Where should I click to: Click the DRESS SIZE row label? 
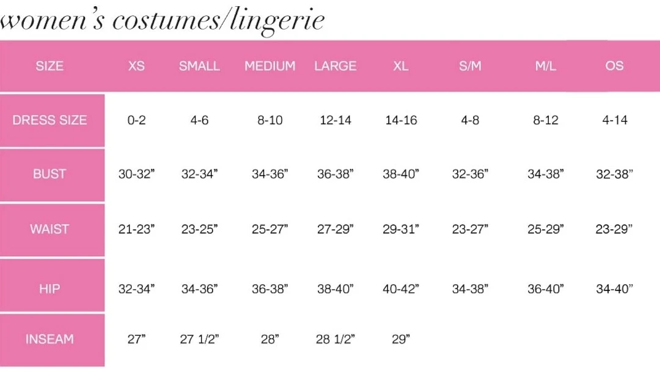pyautogui.click(x=50, y=120)
